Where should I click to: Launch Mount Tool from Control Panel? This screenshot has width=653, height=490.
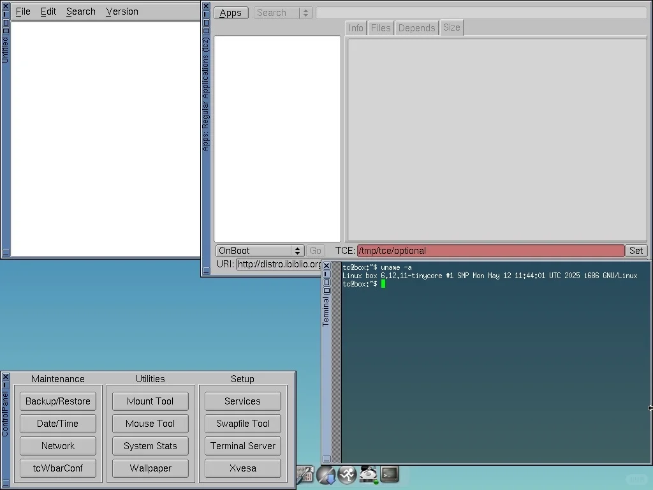(150, 401)
